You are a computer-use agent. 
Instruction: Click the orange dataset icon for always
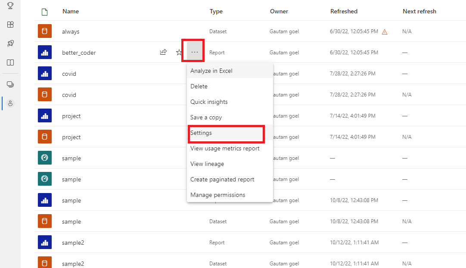pyautogui.click(x=45, y=31)
